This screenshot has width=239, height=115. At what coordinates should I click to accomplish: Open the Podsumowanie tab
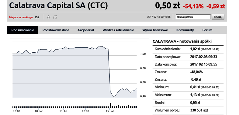click(23, 30)
